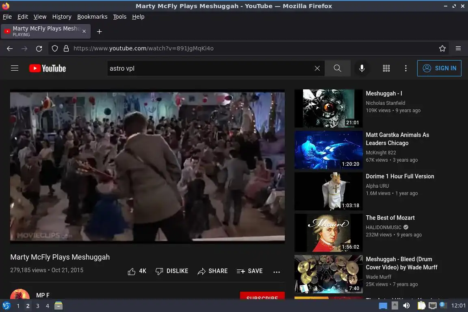Go back with the browser back arrow
Viewport: 468px width, 312px height.
(x=10, y=48)
